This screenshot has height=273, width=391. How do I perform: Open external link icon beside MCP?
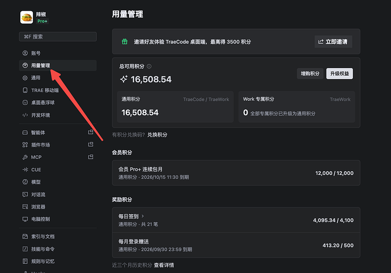point(91,157)
